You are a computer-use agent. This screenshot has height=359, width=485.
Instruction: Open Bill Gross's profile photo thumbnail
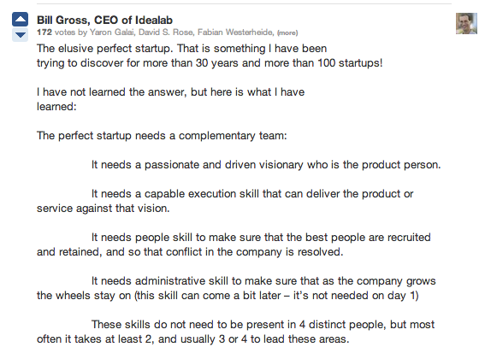[x=466, y=23]
